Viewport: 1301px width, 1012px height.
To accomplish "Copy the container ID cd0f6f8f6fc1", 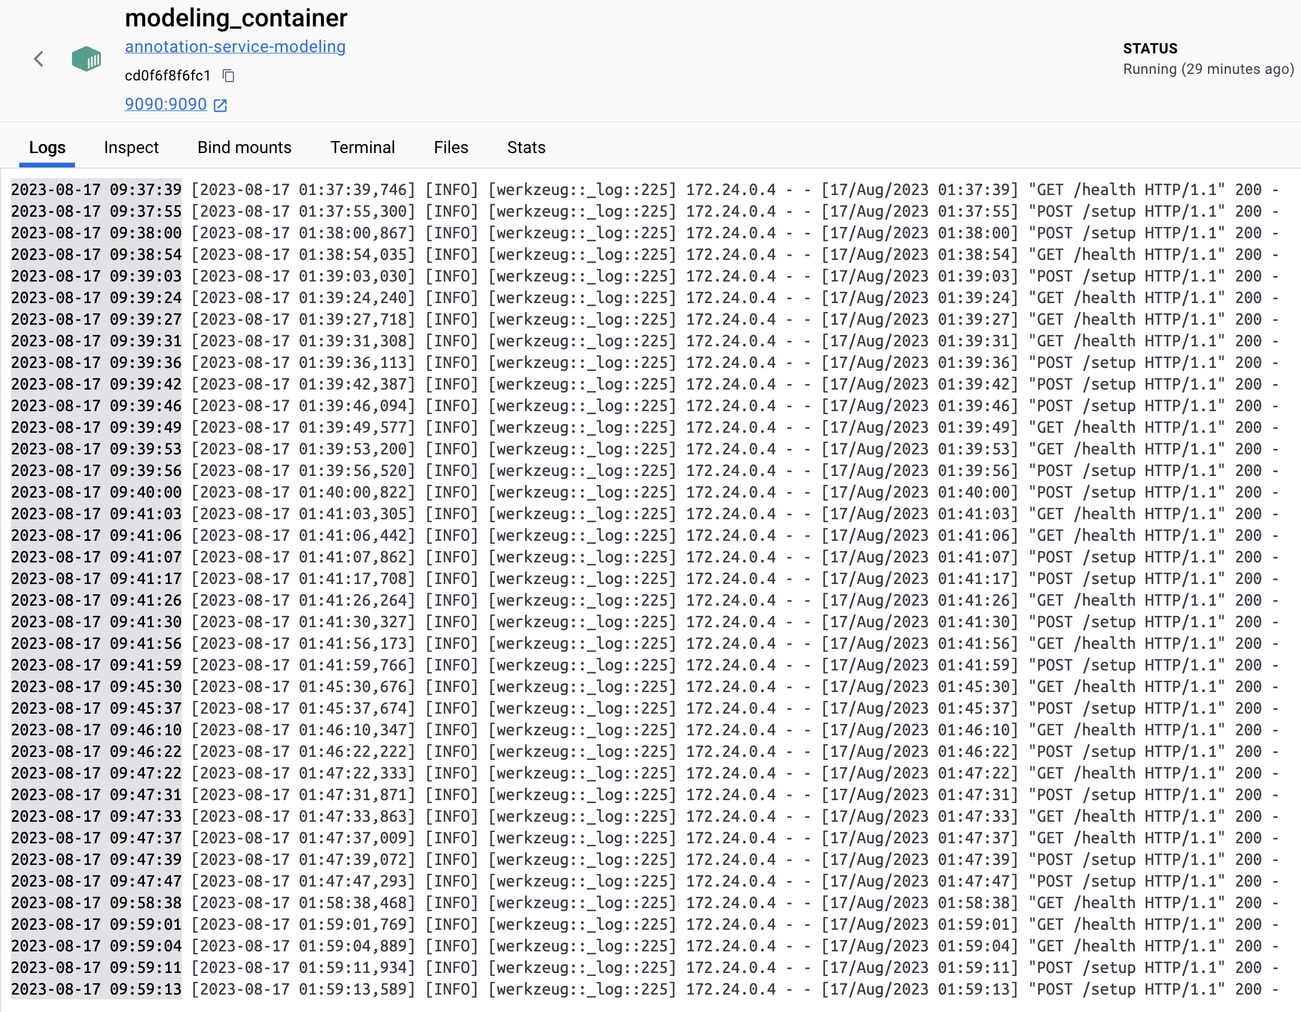I will point(228,76).
